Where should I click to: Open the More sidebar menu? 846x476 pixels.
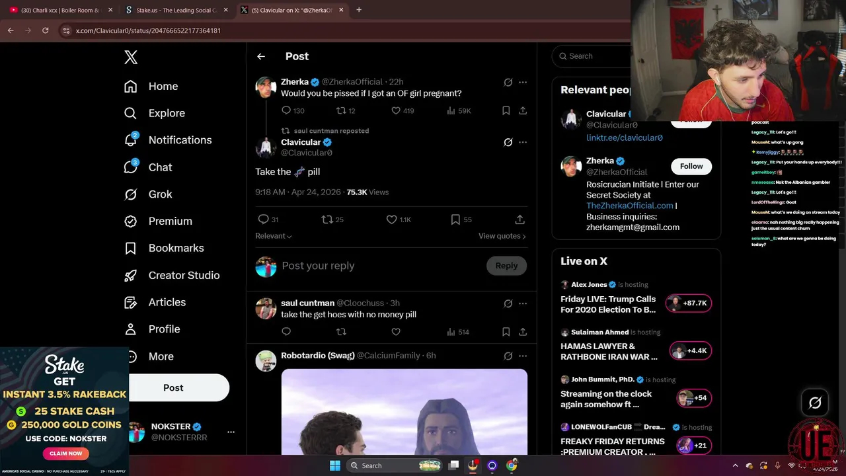[151, 356]
